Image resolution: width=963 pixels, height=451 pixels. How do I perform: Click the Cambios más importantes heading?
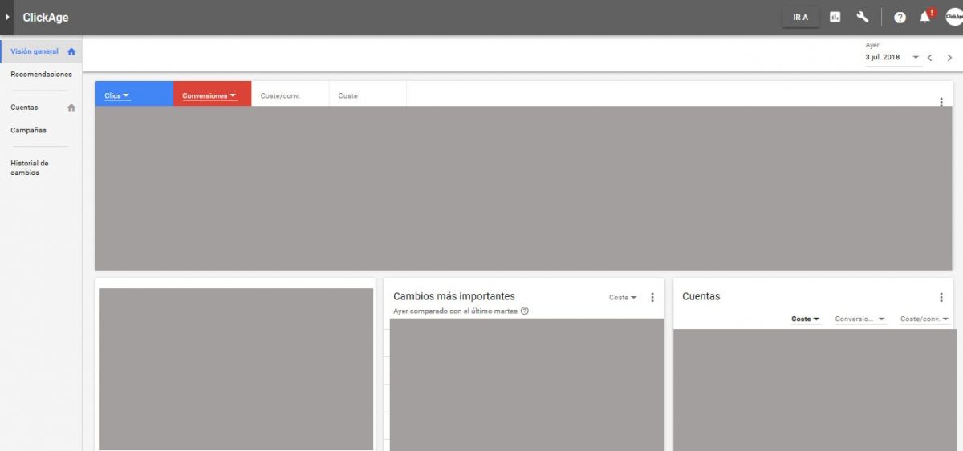[454, 297]
